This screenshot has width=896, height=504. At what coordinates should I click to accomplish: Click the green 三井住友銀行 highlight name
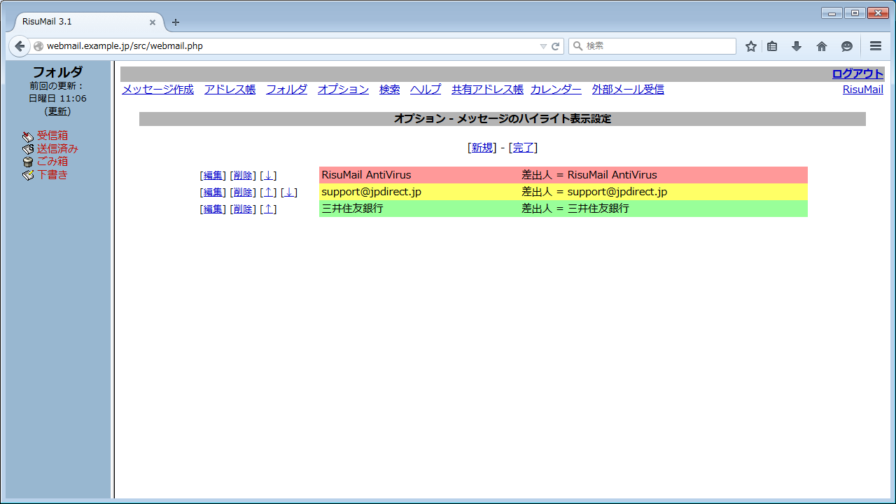click(x=352, y=209)
